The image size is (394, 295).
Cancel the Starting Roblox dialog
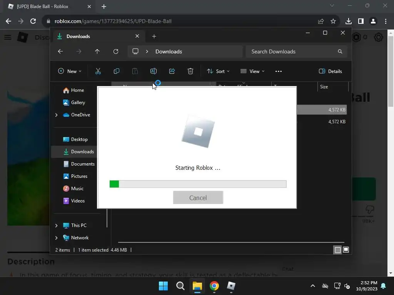pos(198,198)
